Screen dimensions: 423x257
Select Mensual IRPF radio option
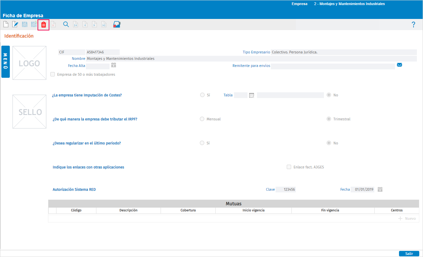click(202, 119)
